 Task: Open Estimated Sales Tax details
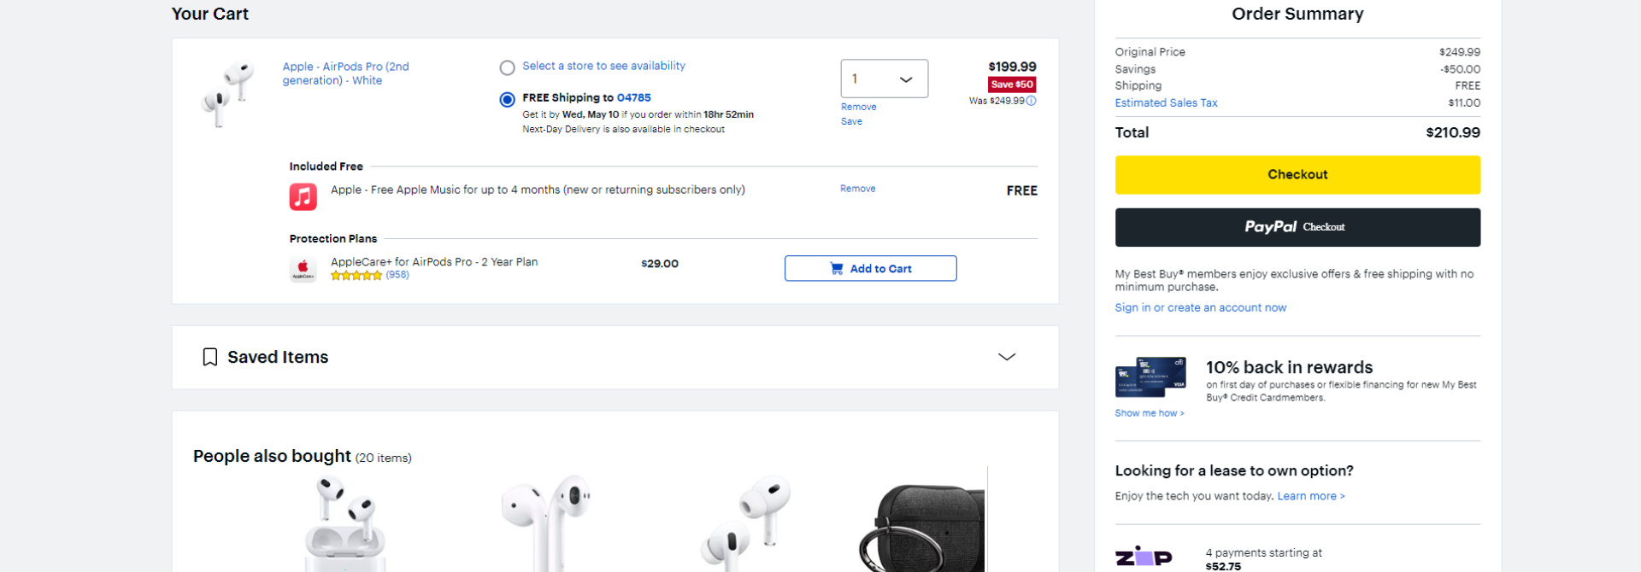click(1166, 102)
